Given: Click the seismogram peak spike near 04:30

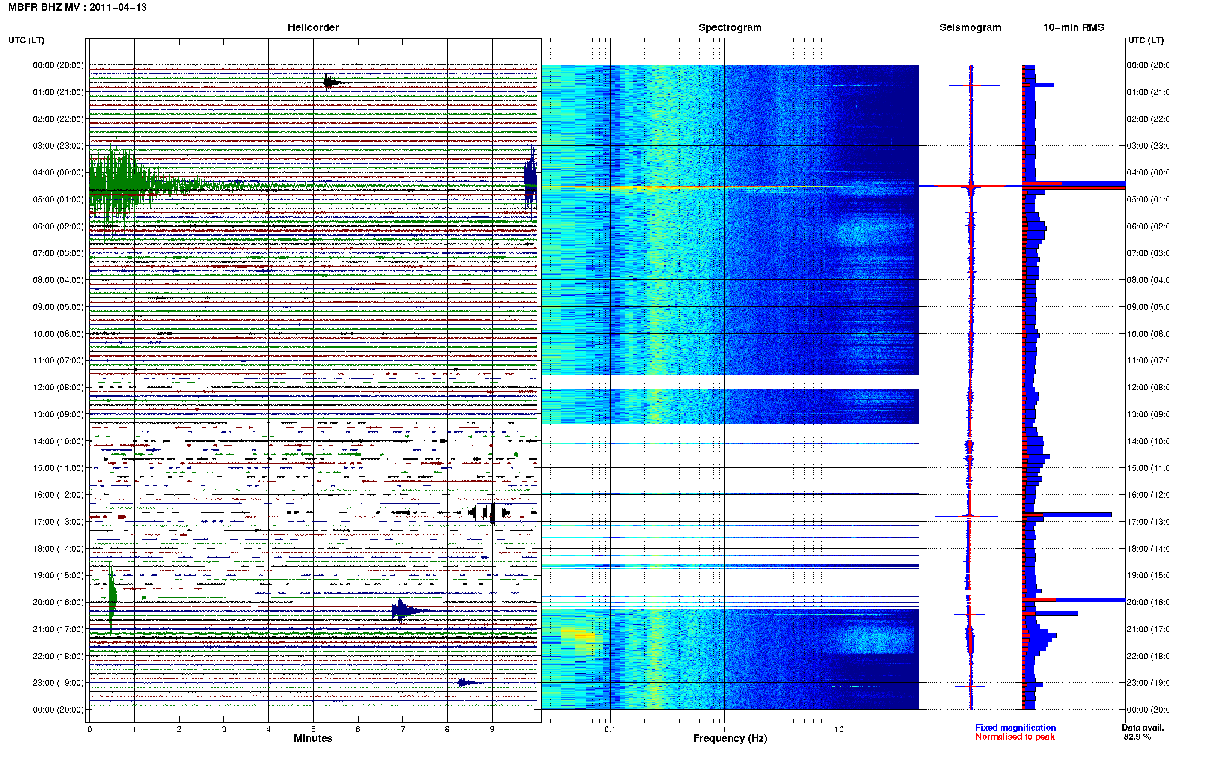Looking at the screenshot, I should pos(971,186).
